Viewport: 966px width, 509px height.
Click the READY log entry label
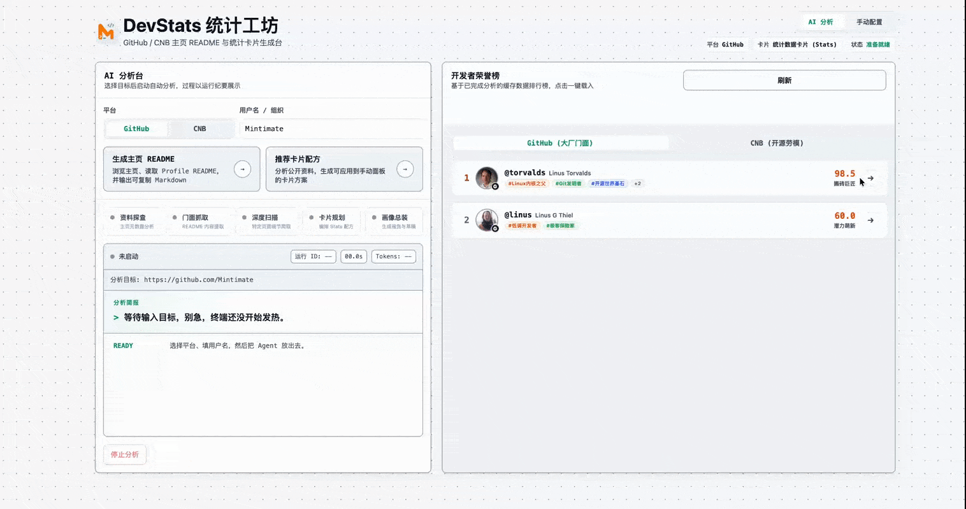123,345
